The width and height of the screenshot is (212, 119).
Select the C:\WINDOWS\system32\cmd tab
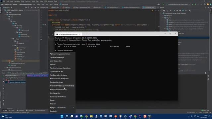(x=68, y=34)
